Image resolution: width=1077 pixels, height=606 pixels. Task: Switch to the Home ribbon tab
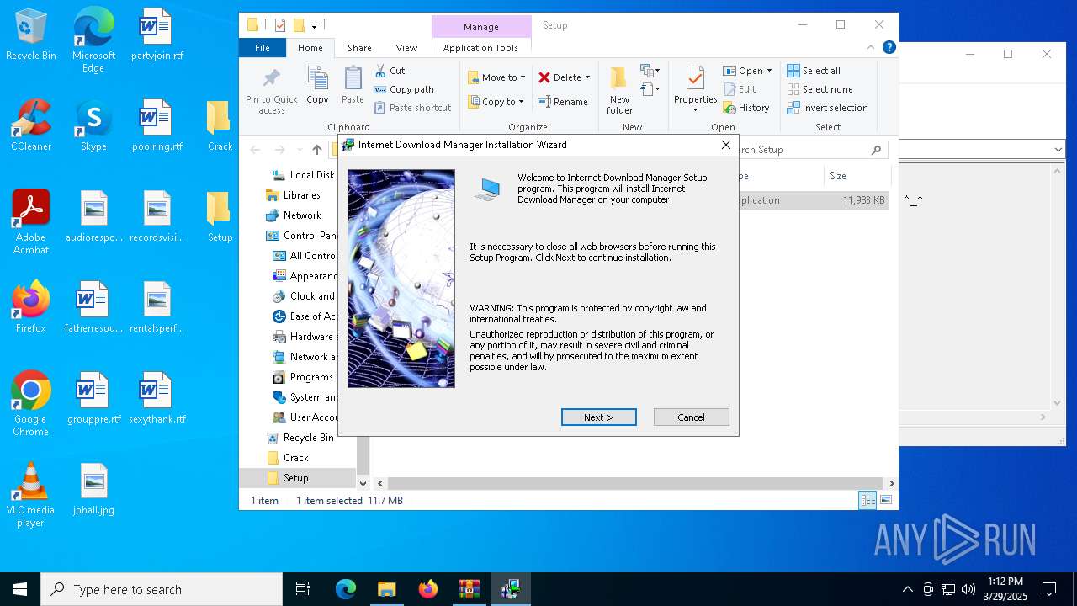point(310,48)
